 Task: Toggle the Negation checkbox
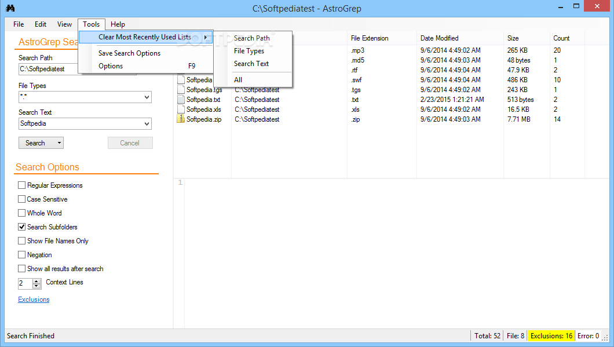click(21, 254)
